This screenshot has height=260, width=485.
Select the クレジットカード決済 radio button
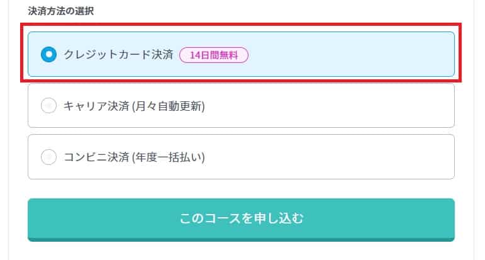(48, 55)
